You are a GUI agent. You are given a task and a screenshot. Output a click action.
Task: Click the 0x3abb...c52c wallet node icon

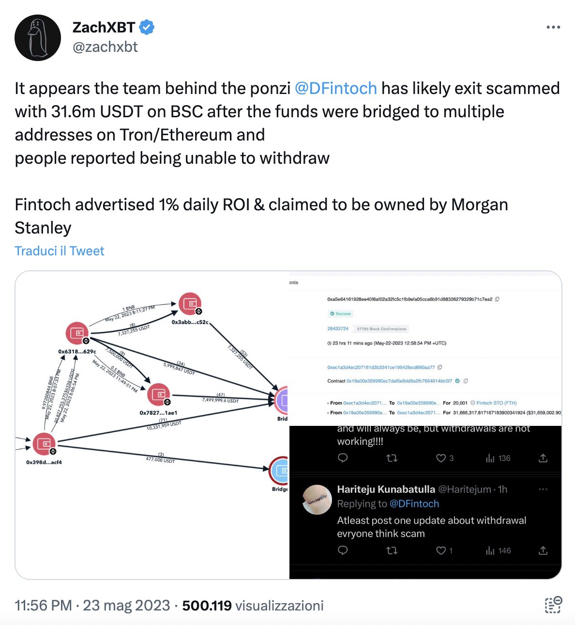190,304
